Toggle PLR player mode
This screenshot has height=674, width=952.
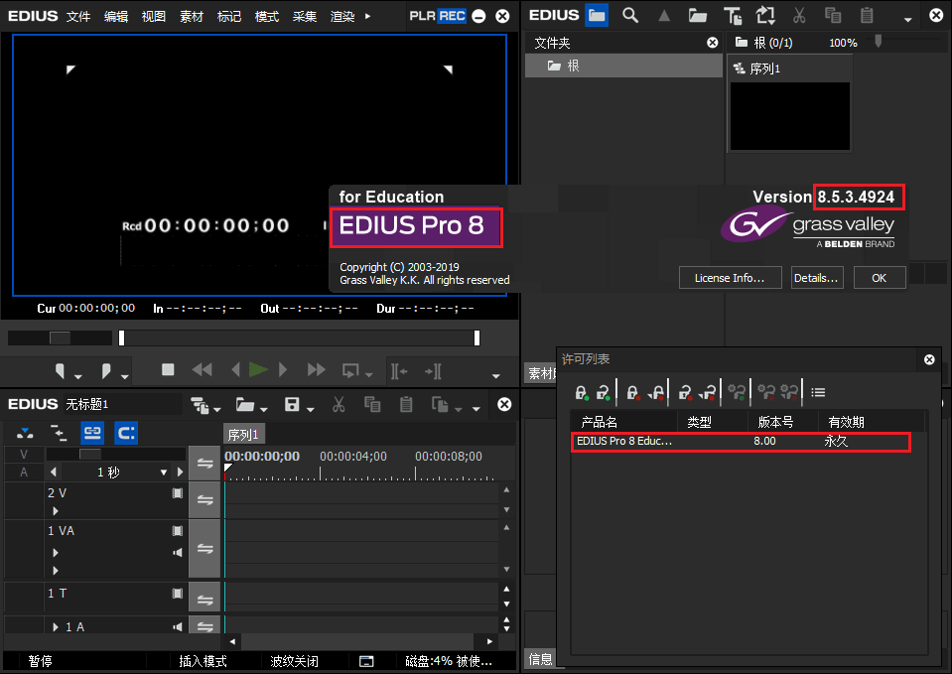coord(422,16)
